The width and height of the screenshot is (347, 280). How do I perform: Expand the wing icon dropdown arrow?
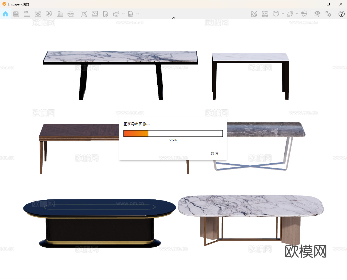tap(297, 14)
